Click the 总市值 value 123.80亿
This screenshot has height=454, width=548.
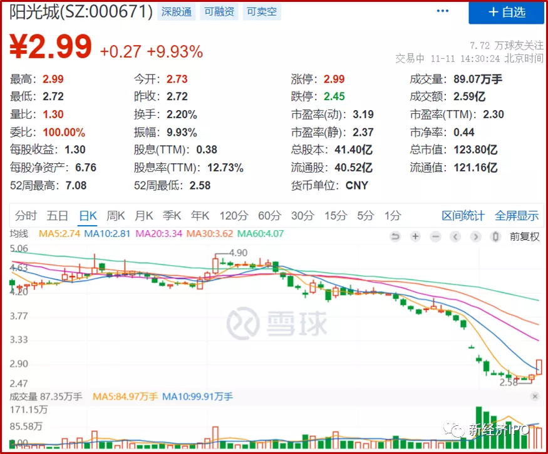click(x=475, y=149)
